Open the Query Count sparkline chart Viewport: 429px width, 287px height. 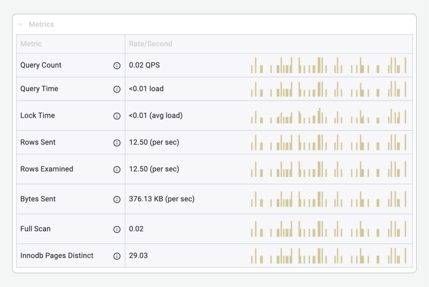328,65
